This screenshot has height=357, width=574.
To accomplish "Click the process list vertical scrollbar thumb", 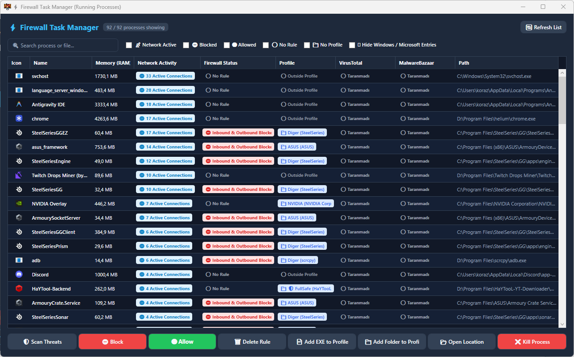I will (x=562, y=100).
